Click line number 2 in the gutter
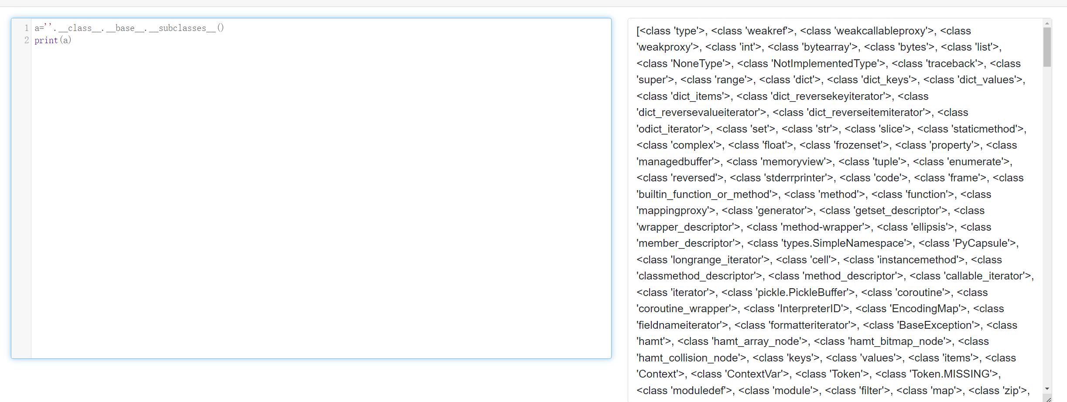1067x402 pixels. click(27, 40)
